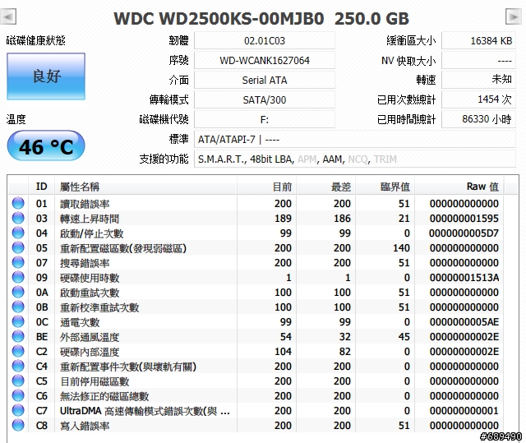Image resolution: width=526 pixels, height=443 pixels.
Task: Click the 最差 column header
Action: point(325,187)
